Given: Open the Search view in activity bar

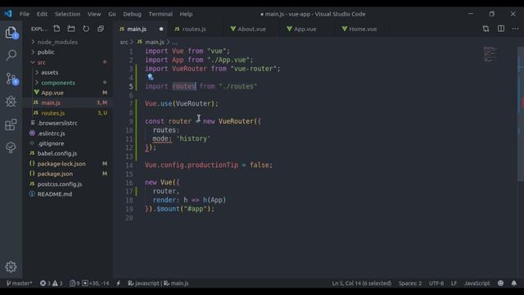Looking at the screenshot, I should 11,55.
